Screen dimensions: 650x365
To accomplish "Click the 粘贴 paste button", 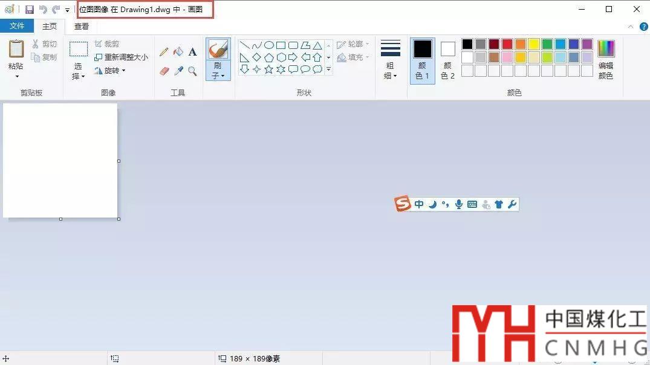I will (16, 54).
